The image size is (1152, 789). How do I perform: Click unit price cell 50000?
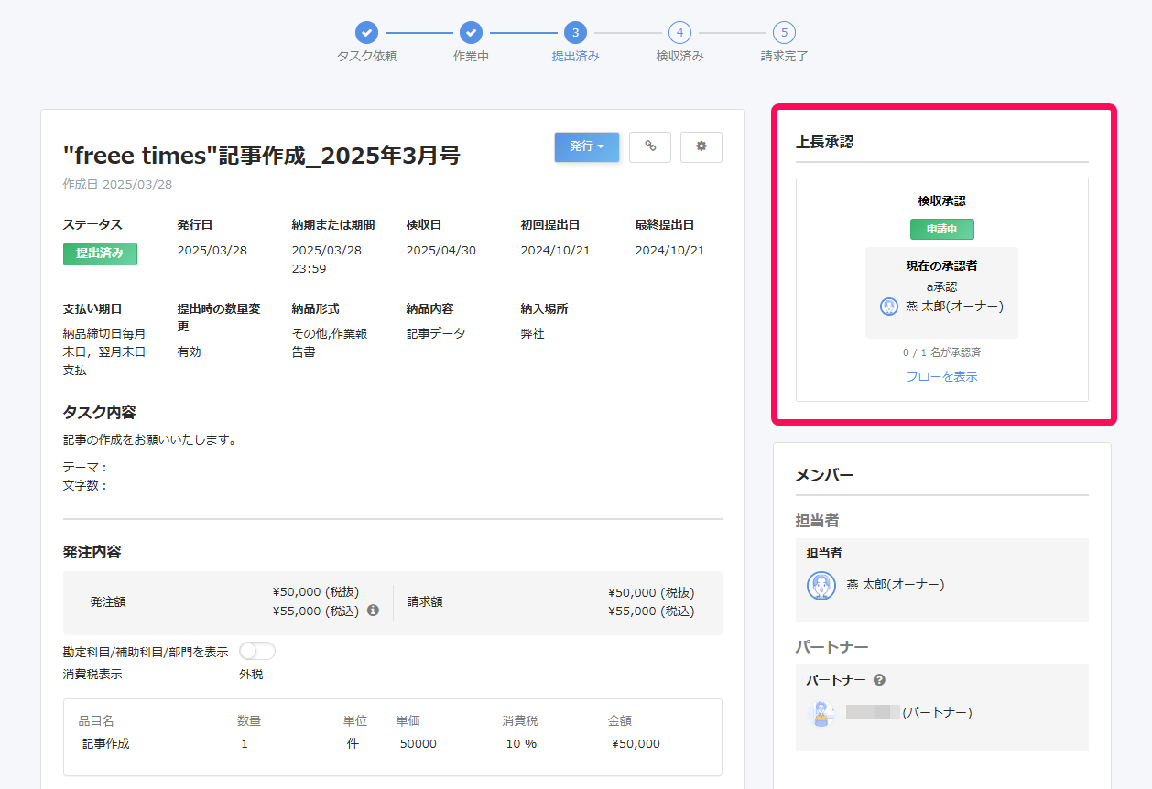coord(418,744)
